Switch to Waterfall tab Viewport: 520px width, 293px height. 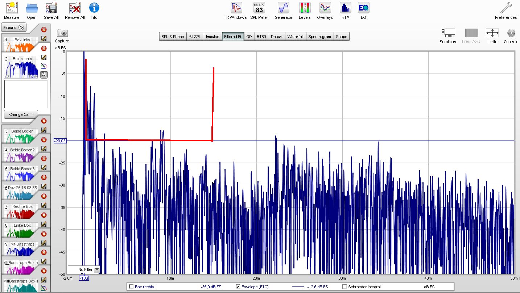click(295, 37)
